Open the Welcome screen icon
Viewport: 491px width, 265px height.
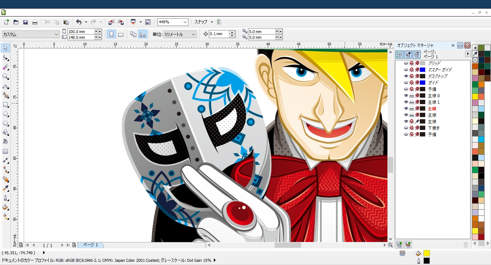148,22
